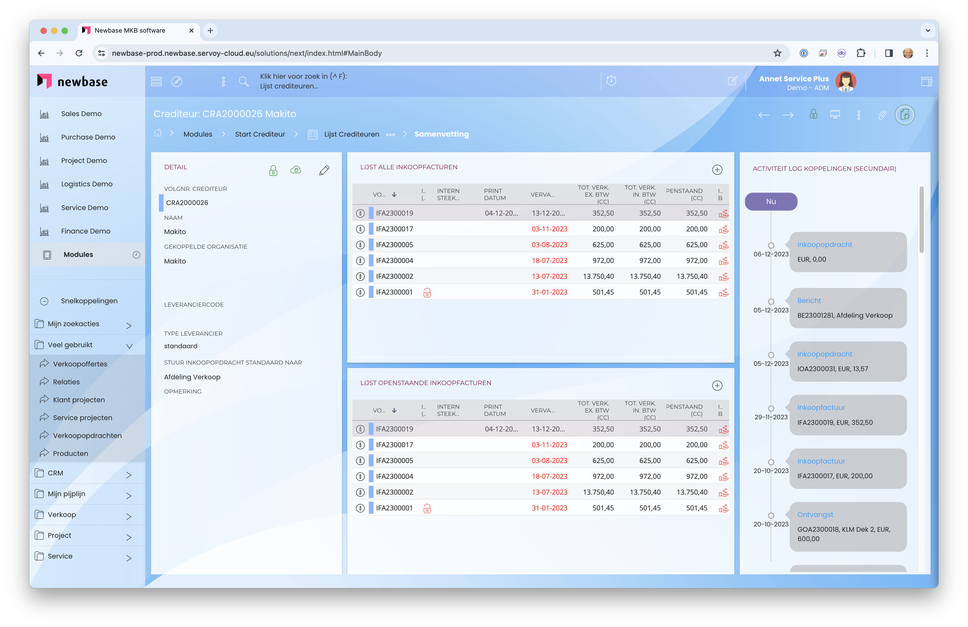Collapse Snelkoppelingen with the minus circle
The image size is (968, 627).
[x=44, y=301]
